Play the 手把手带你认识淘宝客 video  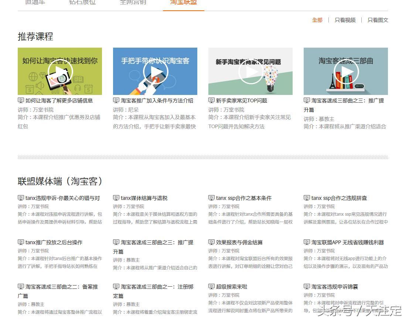click(x=155, y=71)
